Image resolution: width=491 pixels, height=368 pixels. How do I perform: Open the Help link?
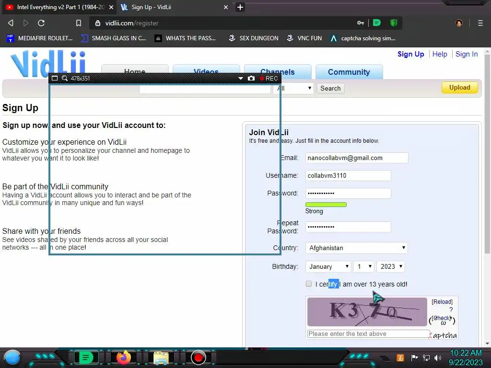click(440, 54)
